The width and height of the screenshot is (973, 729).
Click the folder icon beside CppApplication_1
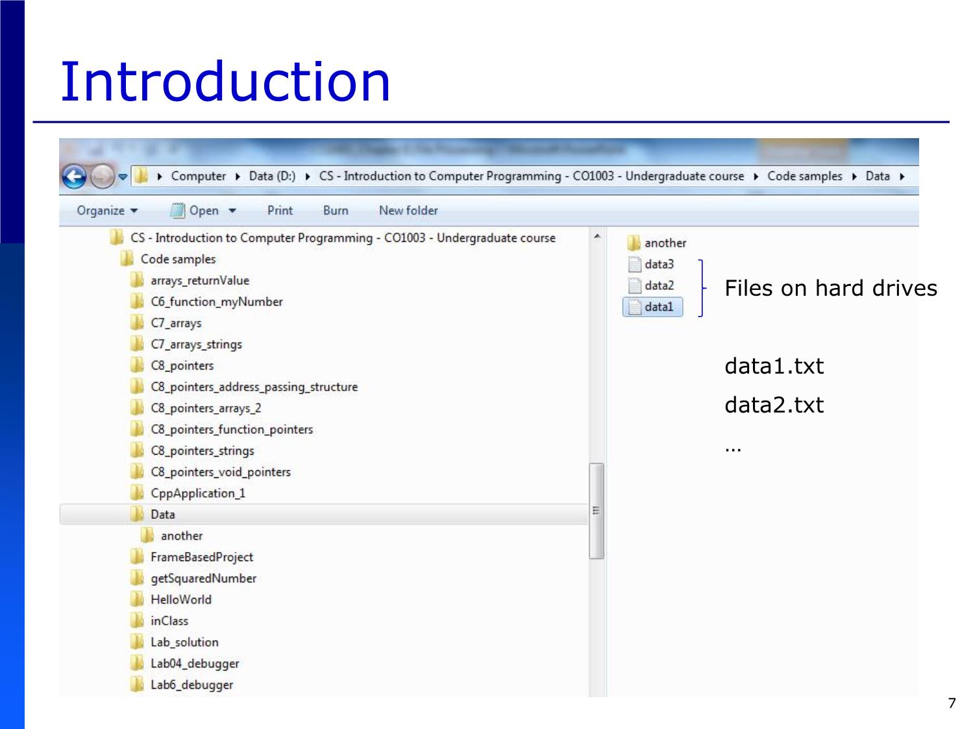[137, 493]
